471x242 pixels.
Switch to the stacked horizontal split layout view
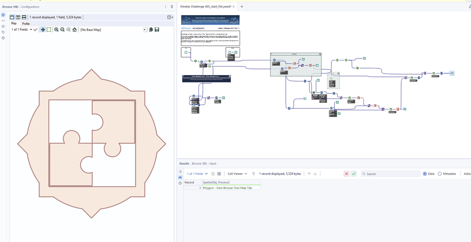24,17
